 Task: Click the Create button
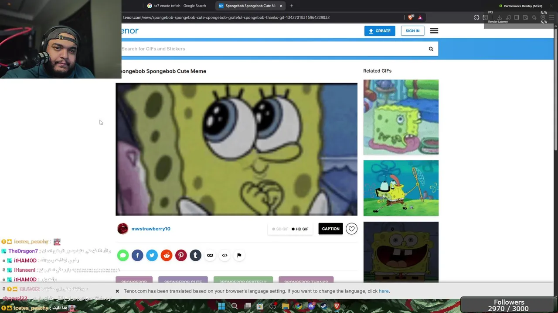tap(380, 31)
